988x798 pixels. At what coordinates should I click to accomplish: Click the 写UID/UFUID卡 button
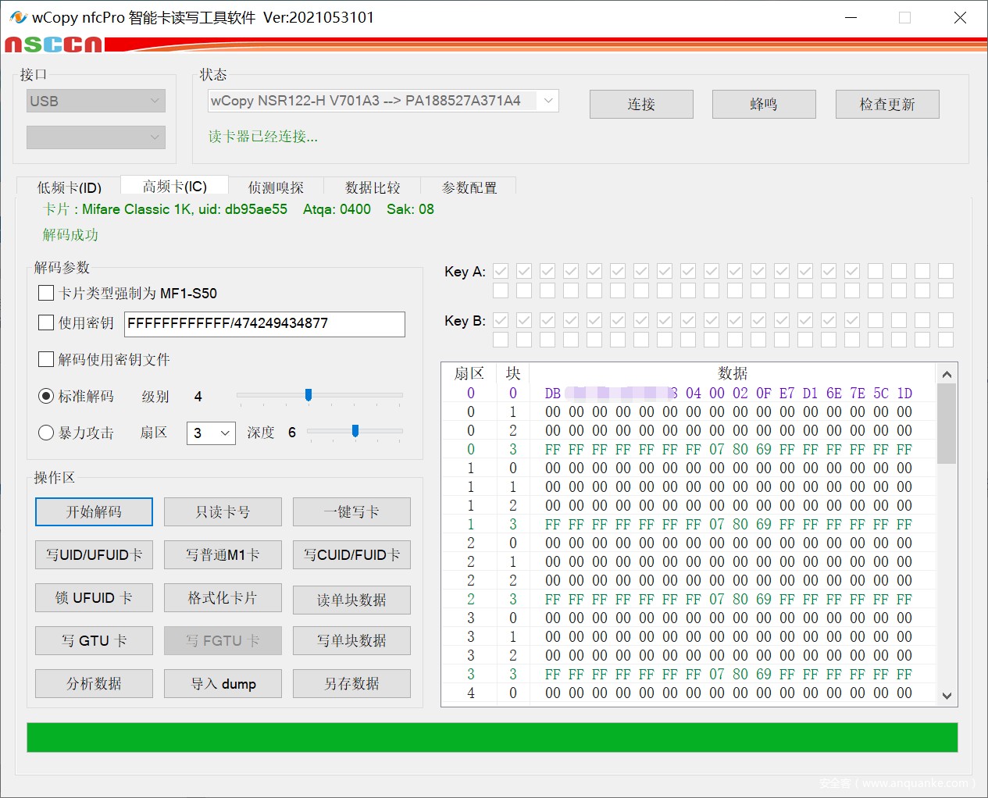point(94,555)
